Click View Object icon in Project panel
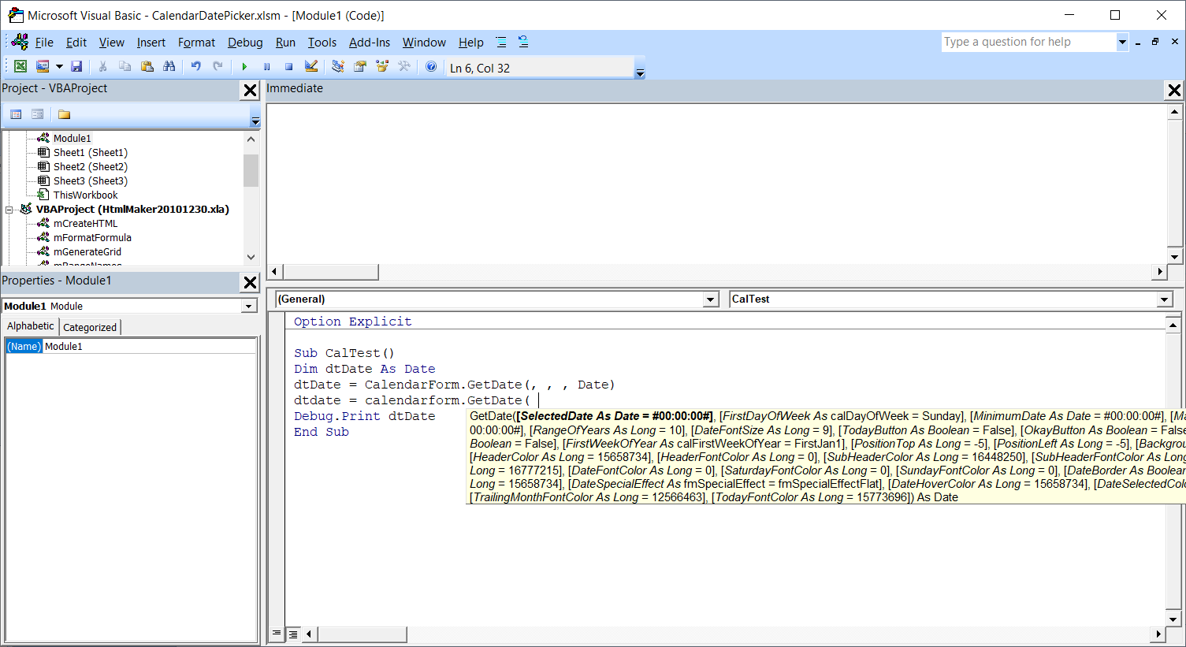The height and width of the screenshot is (647, 1186). (37, 114)
